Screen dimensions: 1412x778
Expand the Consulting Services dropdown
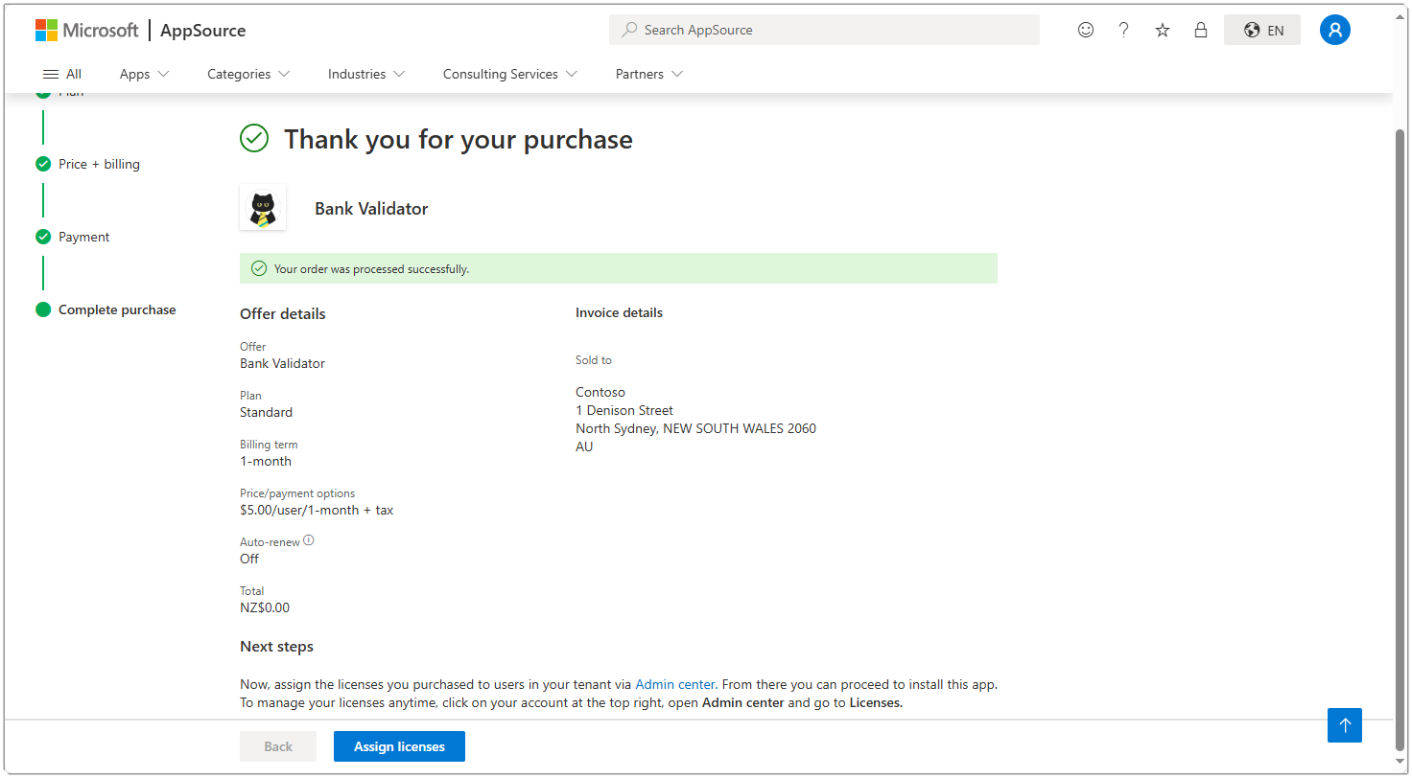(x=510, y=74)
